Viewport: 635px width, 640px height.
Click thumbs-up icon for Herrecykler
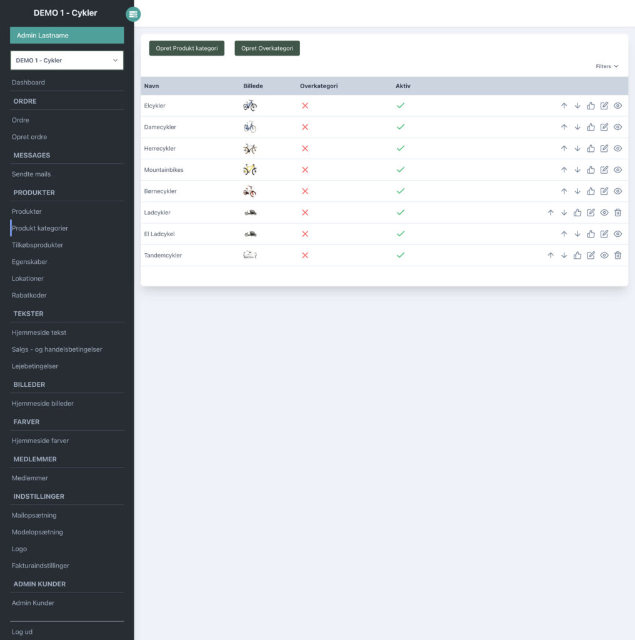[x=591, y=149]
